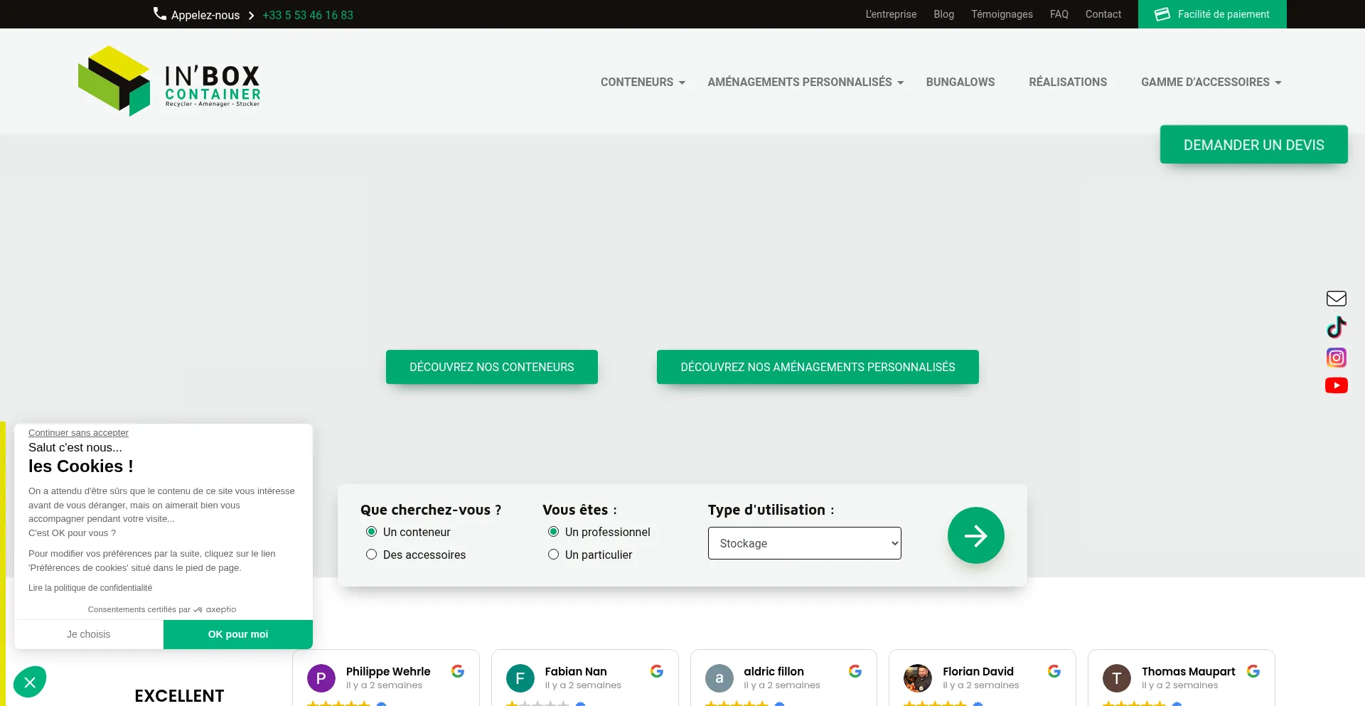Select the "Des accessoires" radio option

(x=371, y=555)
